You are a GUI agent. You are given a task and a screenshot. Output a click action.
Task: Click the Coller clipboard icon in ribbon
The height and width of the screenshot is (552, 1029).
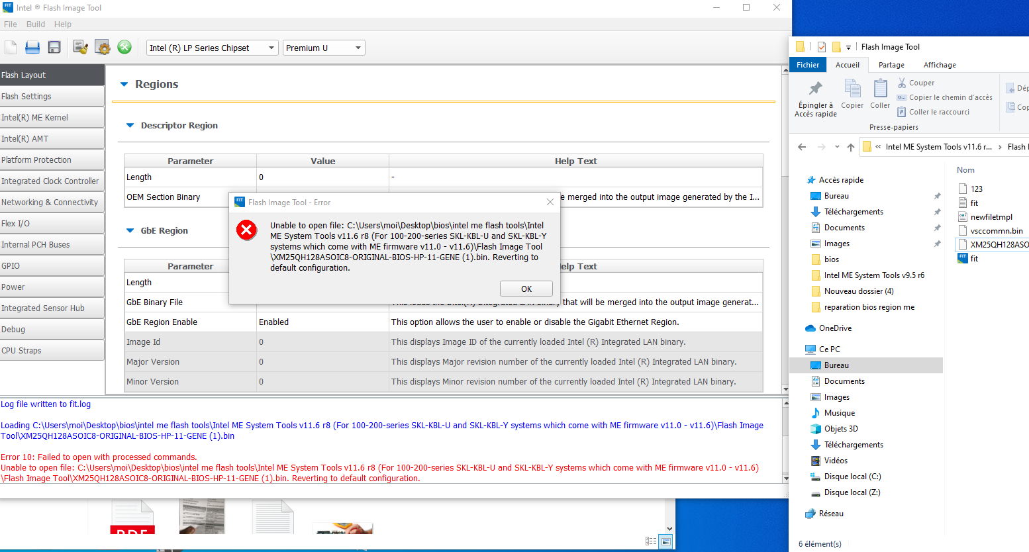881,88
